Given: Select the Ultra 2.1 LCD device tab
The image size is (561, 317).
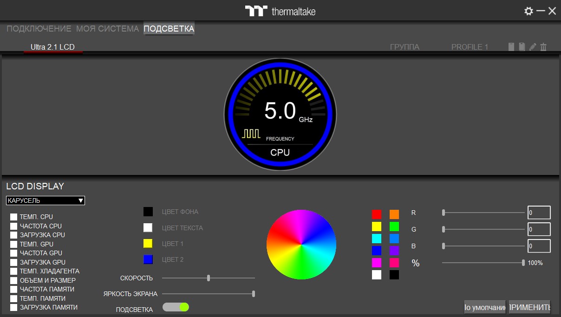Looking at the screenshot, I should click(x=52, y=47).
